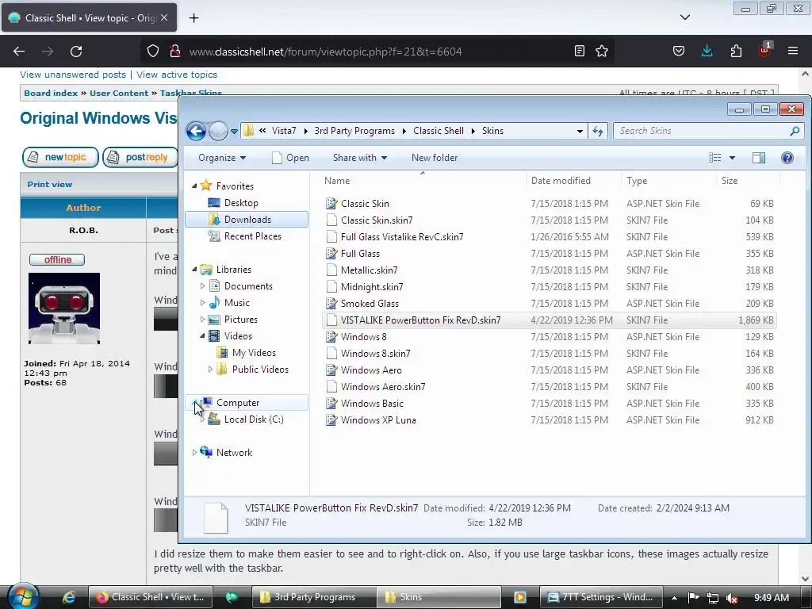Image resolution: width=812 pixels, height=609 pixels.
Task: Switch to 7TT Settings taskbar window
Action: [x=602, y=597]
